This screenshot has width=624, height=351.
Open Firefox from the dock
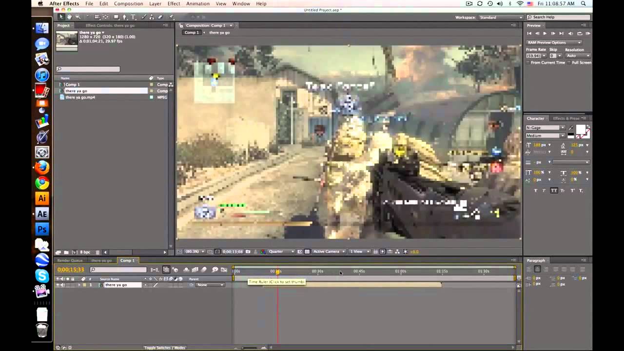pos(42,167)
